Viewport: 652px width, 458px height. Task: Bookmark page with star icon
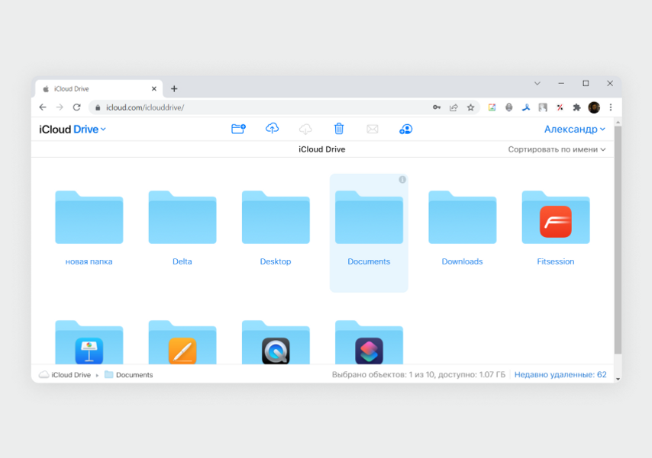tap(470, 107)
